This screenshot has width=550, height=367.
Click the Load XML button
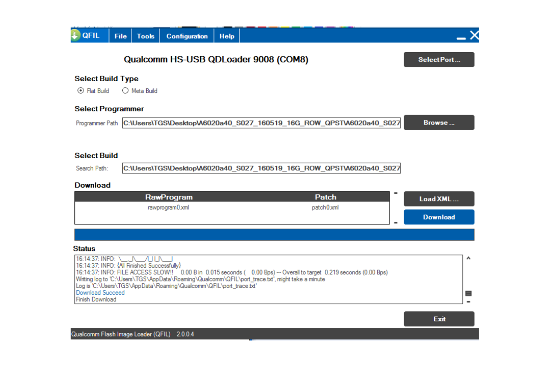[x=439, y=199]
